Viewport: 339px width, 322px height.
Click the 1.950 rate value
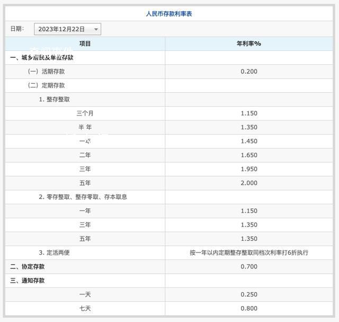pos(248,169)
